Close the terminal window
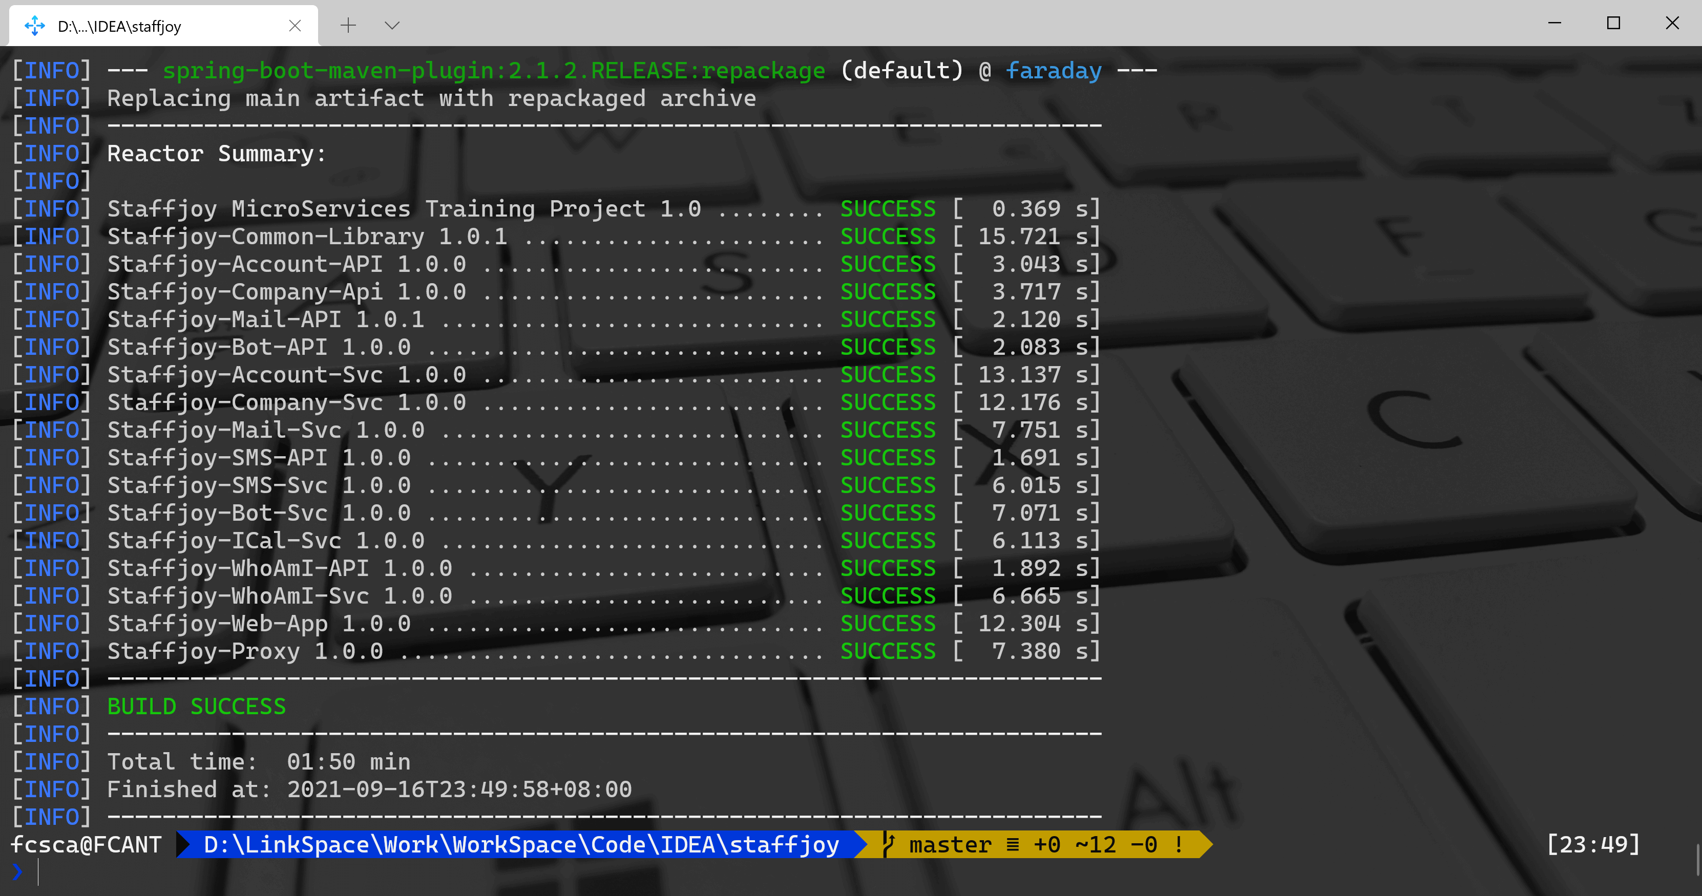Screen dimensions: 1702x896 tap(1672, 23)
